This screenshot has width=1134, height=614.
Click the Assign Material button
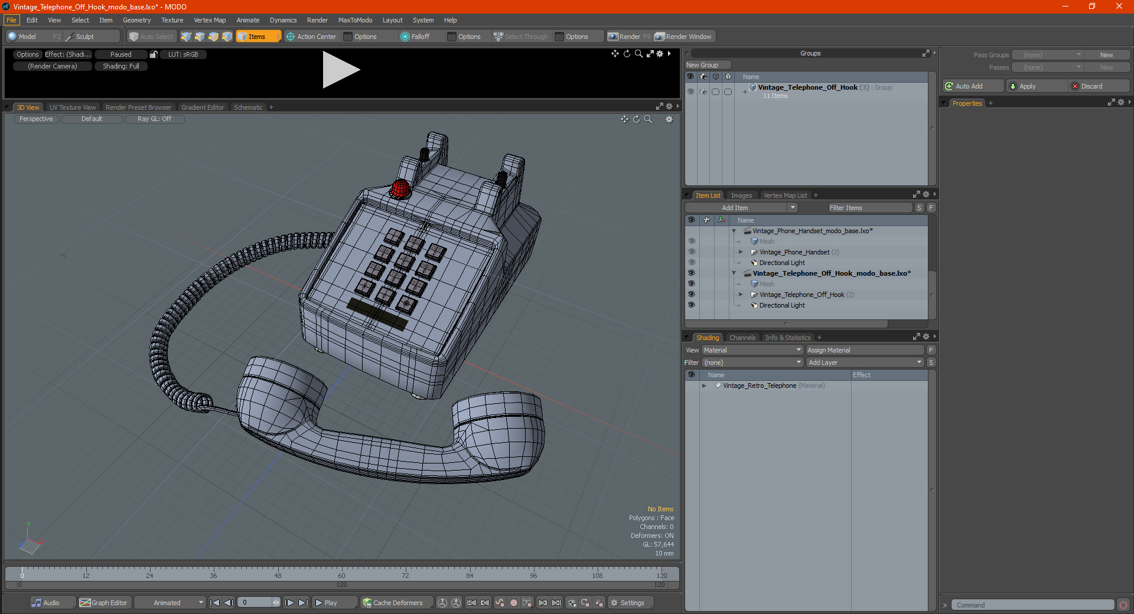pos(865,350)
